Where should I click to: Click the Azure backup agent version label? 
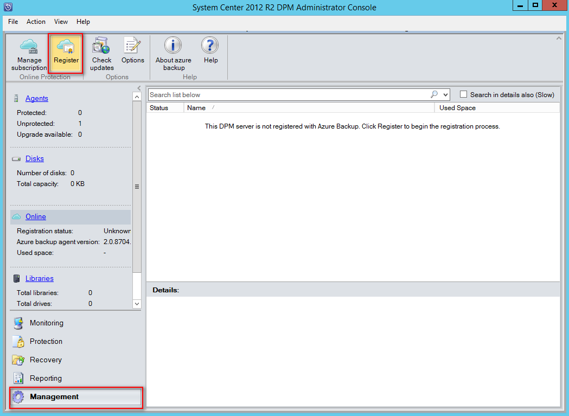[58, 242]
